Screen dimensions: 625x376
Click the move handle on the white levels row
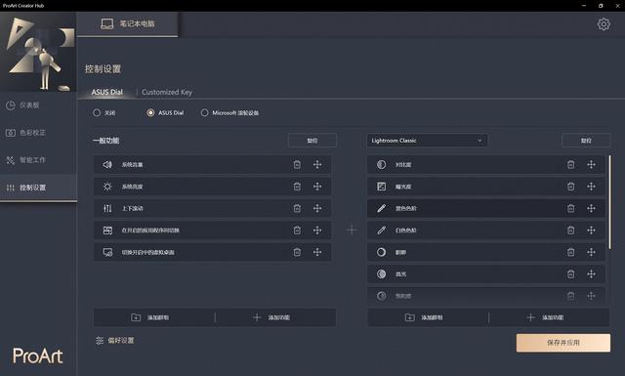pos(591,230)
